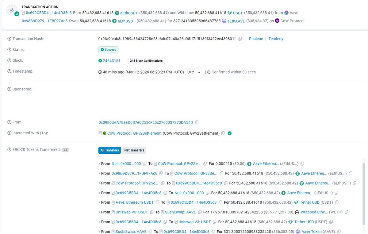This screenshot has width=368, height=234.
Task: Copy SushiSwap: AAVE recipient in WETH row
Action: [200, 212]
